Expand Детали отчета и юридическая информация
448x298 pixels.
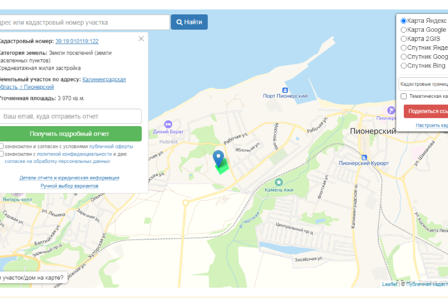69,178
